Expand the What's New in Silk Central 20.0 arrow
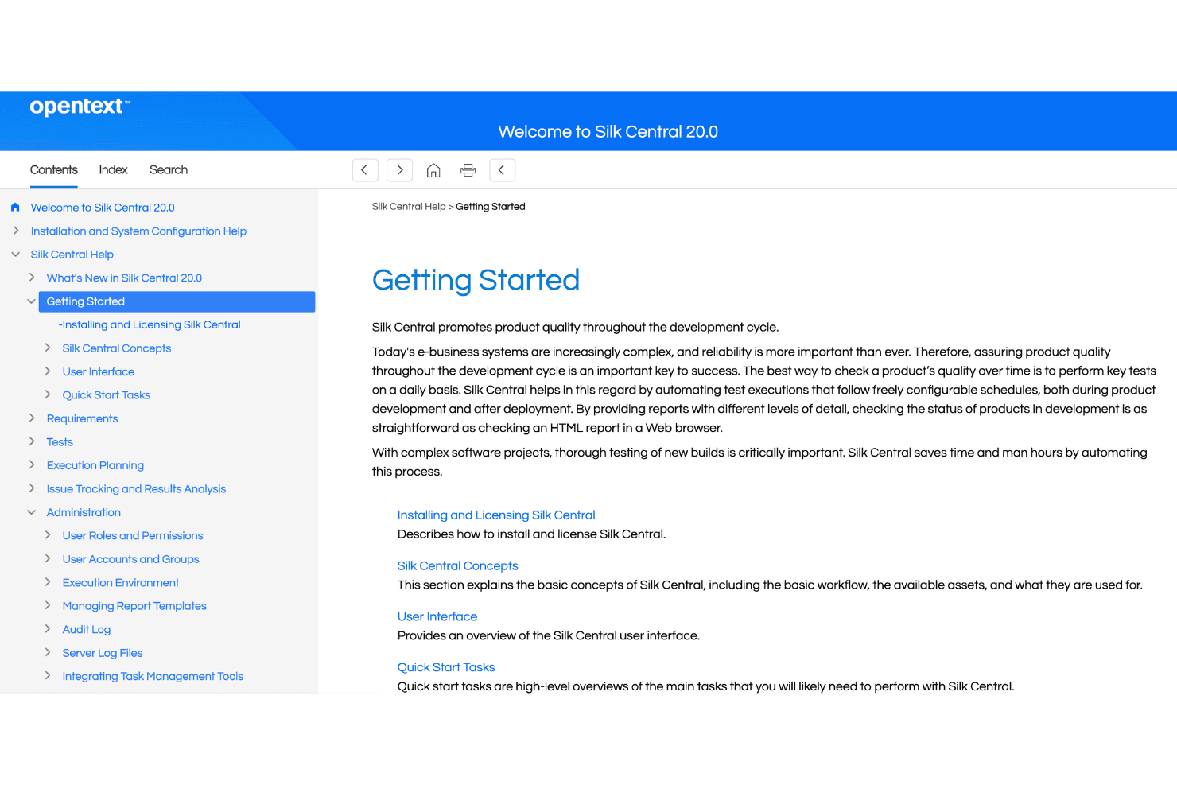 point(32,278)
